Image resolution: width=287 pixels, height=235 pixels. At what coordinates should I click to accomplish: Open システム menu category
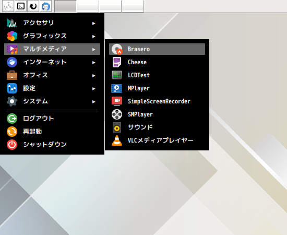tap(52, 101)
